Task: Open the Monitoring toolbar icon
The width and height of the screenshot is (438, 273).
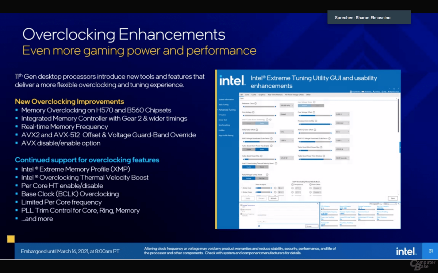Action: pos(363,92)
